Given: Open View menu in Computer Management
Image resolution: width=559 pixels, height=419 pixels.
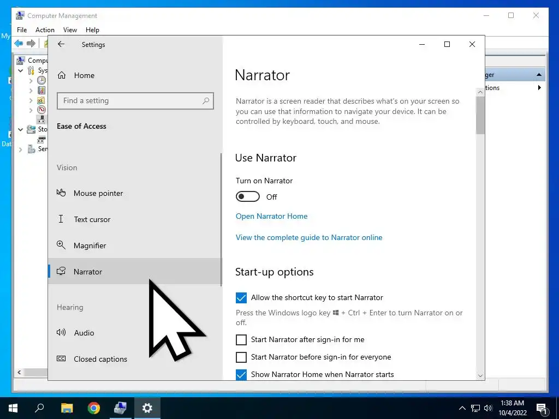Looking at the screenshot, I should click(x=70, y=30).
